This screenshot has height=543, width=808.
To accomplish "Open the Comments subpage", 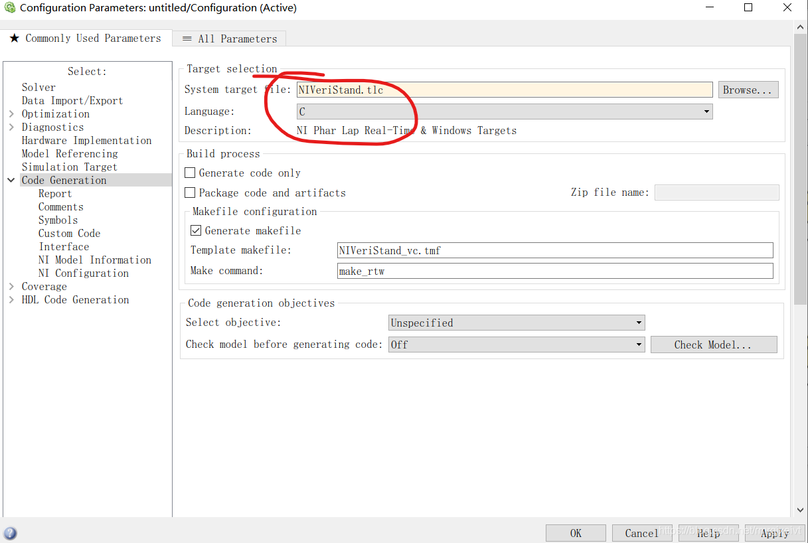I will (60, 206).
